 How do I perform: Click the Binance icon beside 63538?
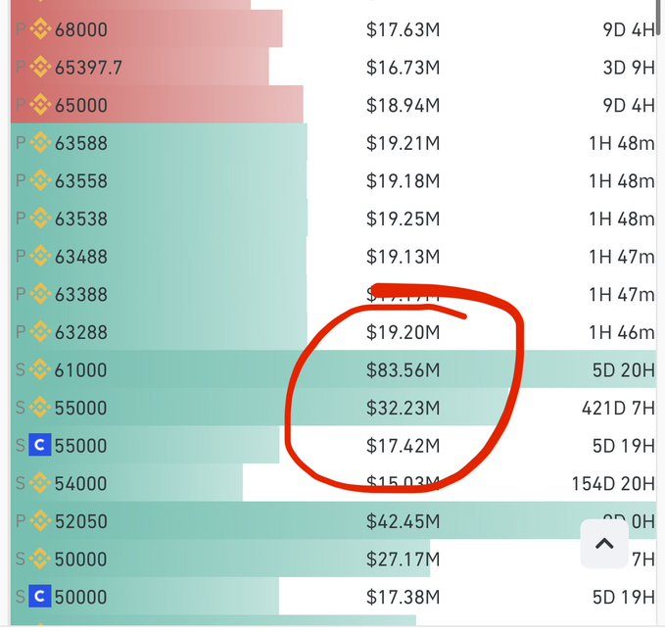pos(40,219)
